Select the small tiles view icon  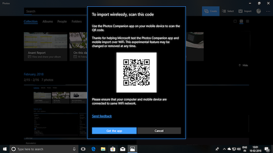(x=247, y=21)
